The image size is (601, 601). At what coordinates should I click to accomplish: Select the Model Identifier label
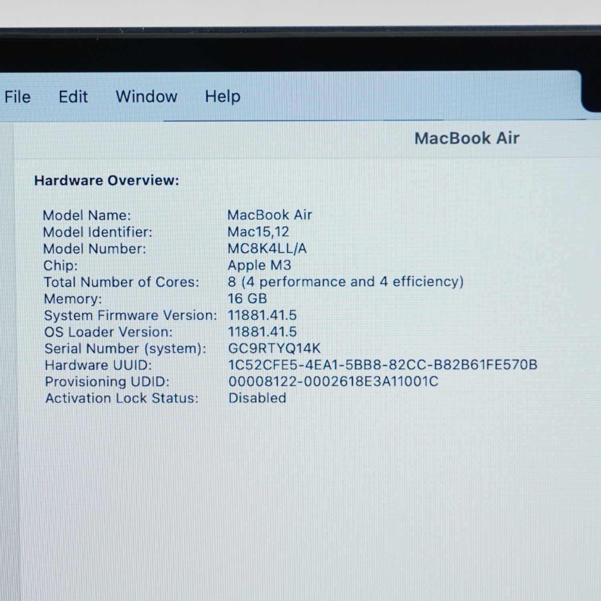point(98,232)
